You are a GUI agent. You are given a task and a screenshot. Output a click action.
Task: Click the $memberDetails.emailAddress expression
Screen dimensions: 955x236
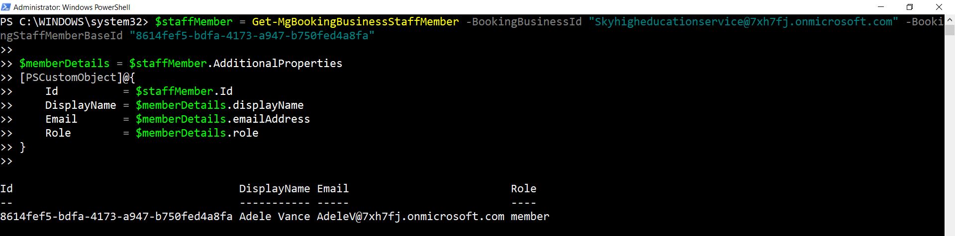coord(222,119)
